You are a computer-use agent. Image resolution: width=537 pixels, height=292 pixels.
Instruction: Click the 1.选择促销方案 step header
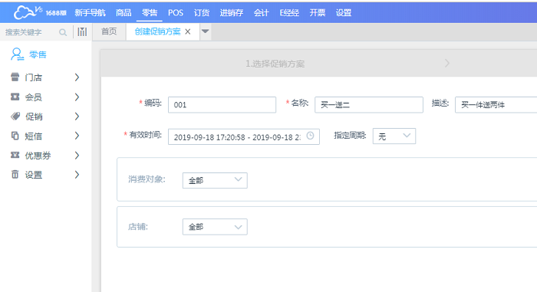click(x=275, y=64)
